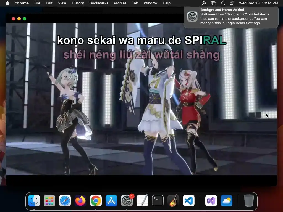
Task: Open Finder from the Dock
Action: (x=34, y=201)
